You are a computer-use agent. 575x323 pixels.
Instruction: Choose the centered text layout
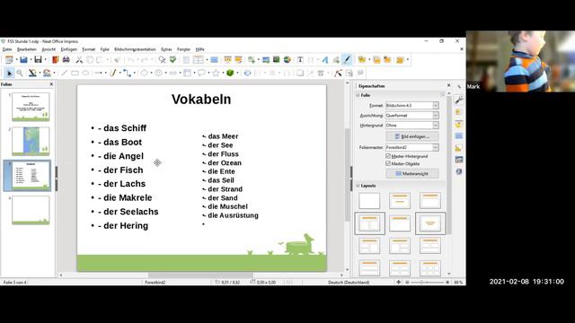(430, 223)
